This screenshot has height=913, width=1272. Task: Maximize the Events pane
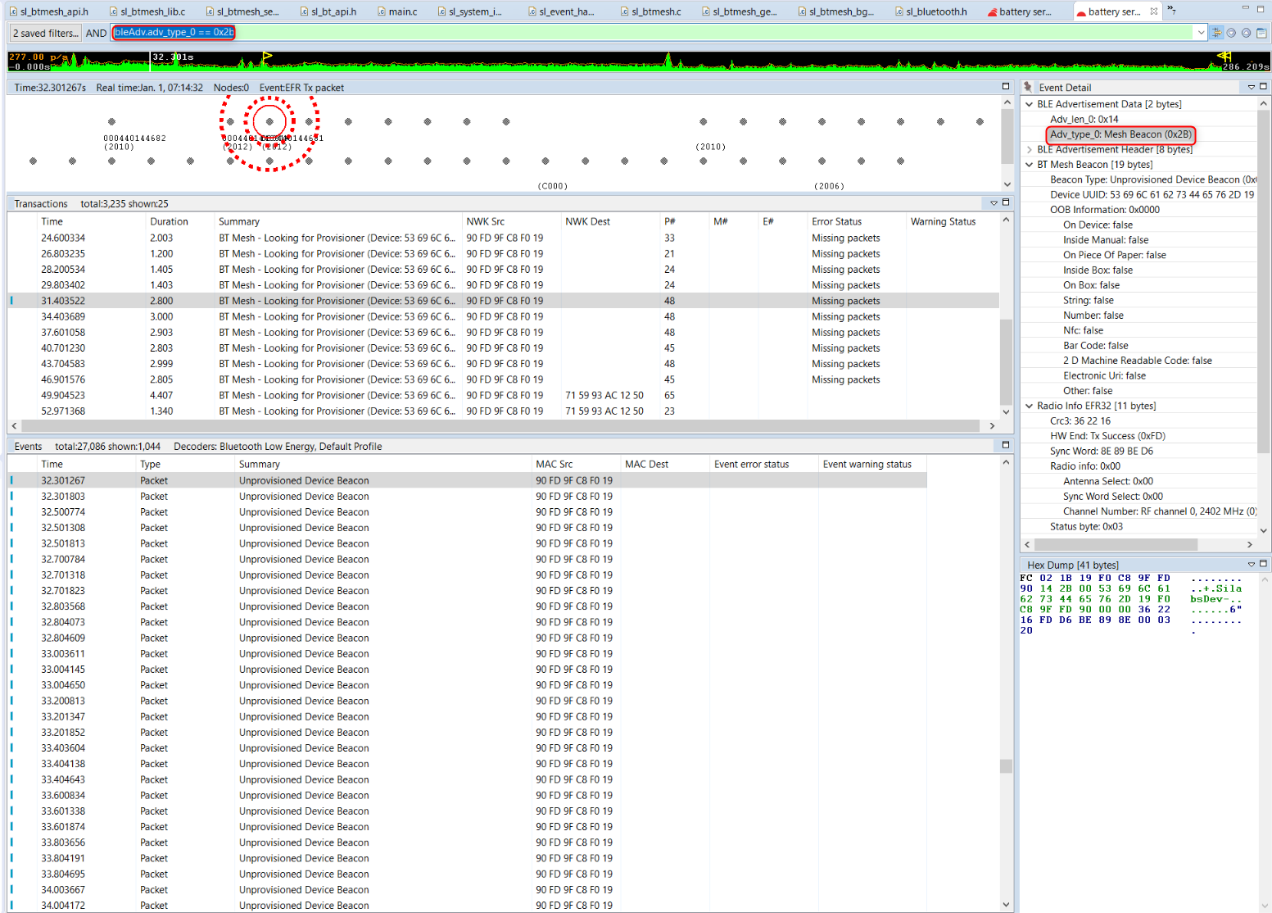coord(1006,445)
